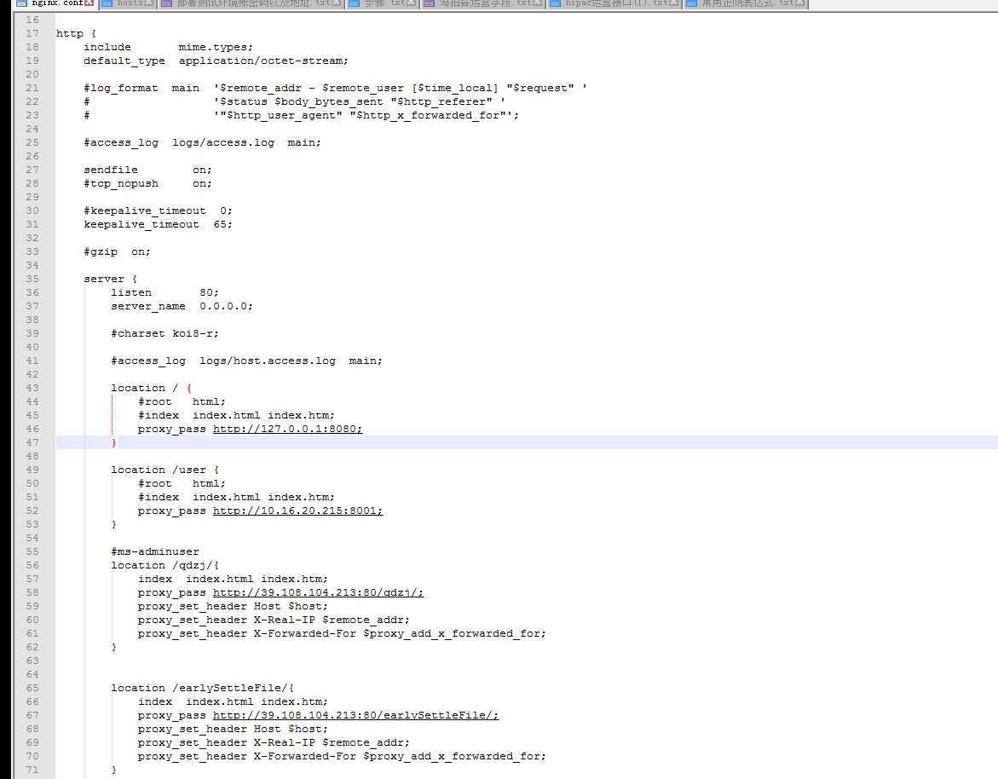Click the '#ms-adminuser' comment line
Image resolution: width=998 pixels, height=779 pixels.
click(154, 551)
